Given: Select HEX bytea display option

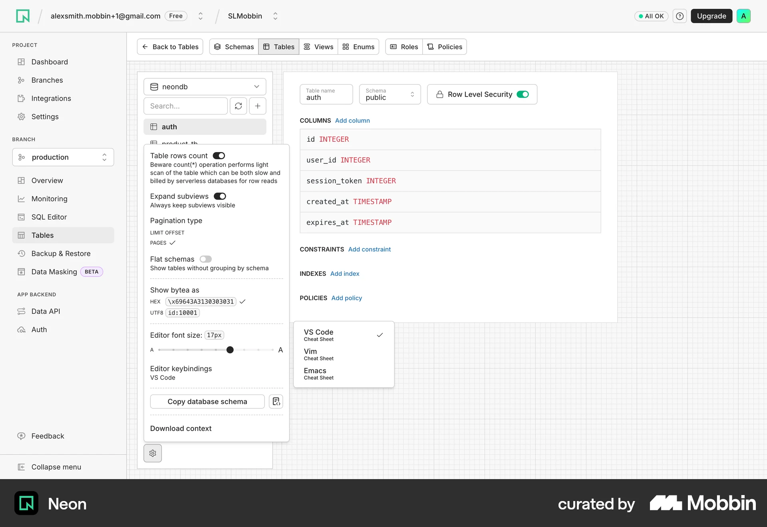Looking at the screenshot, I should coord(198,302).
